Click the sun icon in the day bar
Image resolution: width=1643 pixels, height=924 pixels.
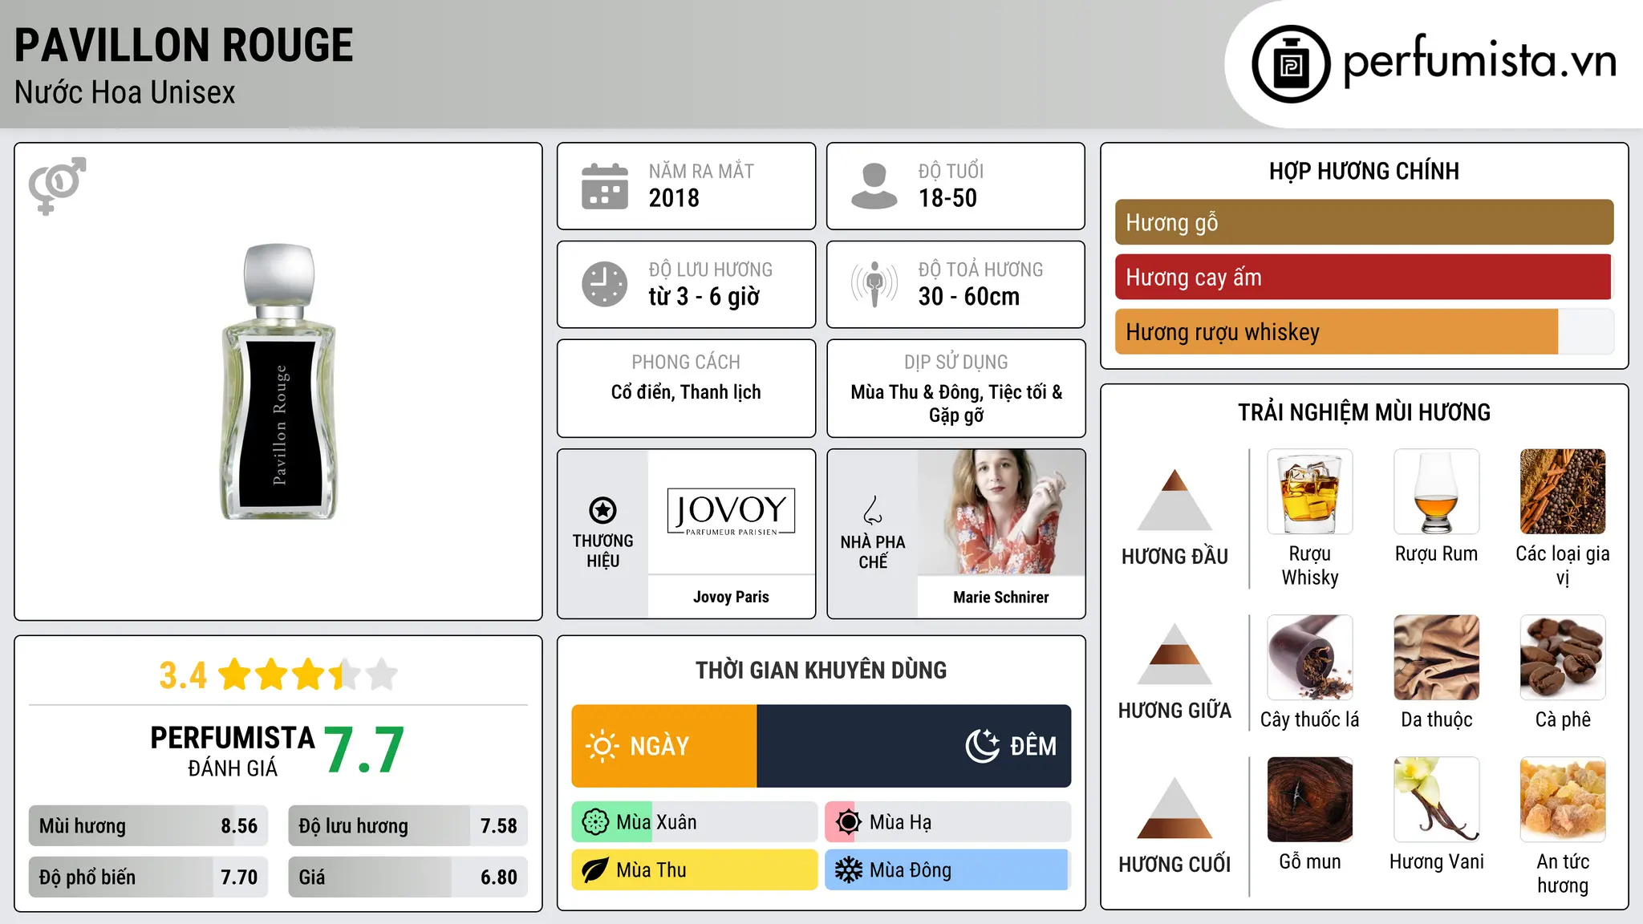pos(602,746)
